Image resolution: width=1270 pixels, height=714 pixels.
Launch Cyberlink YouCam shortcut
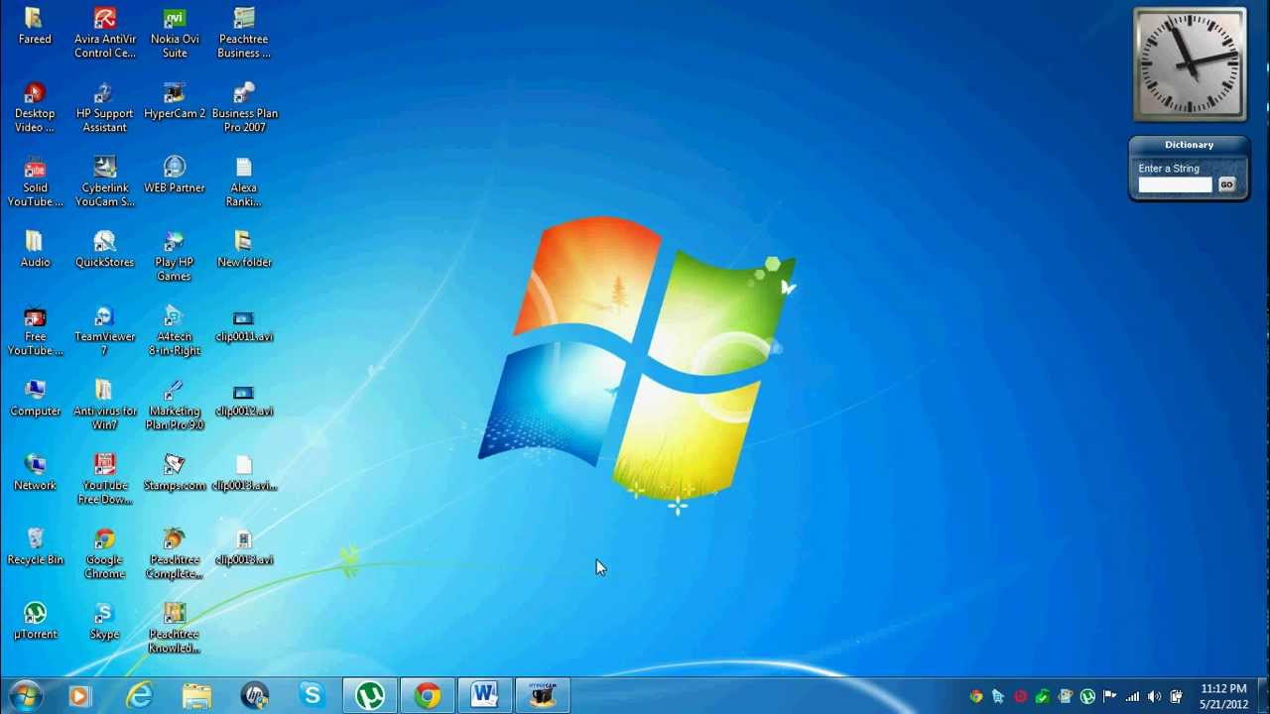(104, 182)
